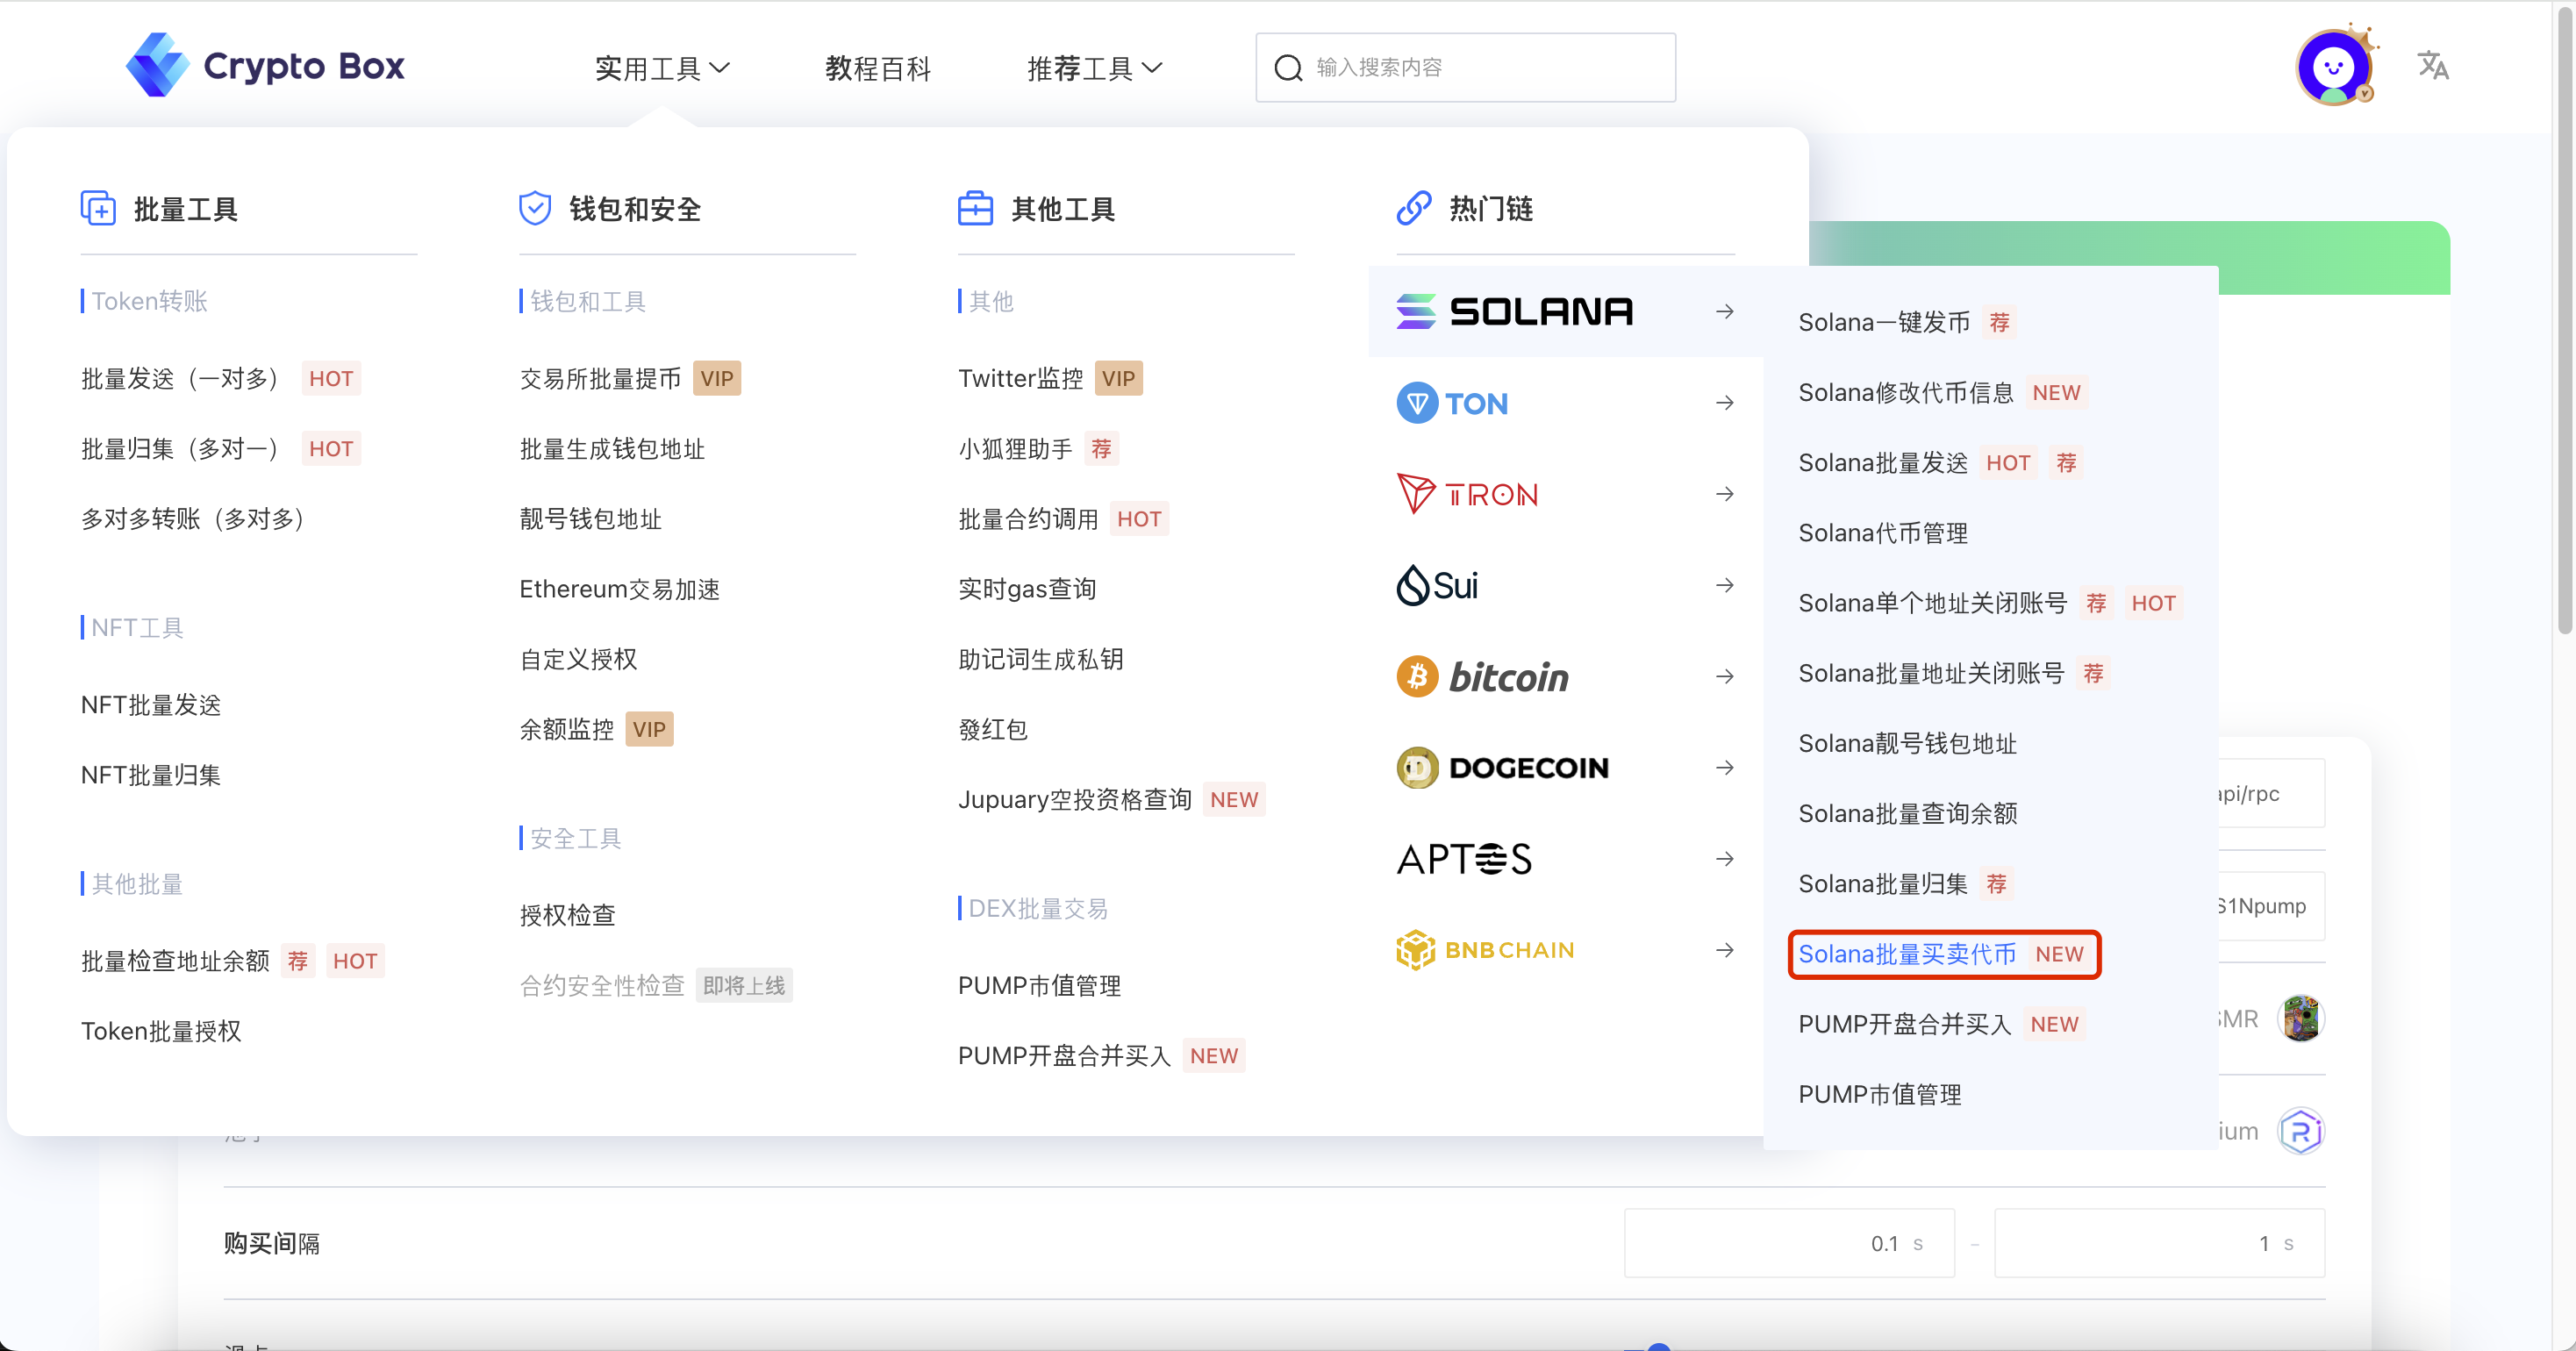Select the Sui chain logo
The height and width of the screenshot is (1351, 2576).
pyautogui.click(x=1437, y=585)
